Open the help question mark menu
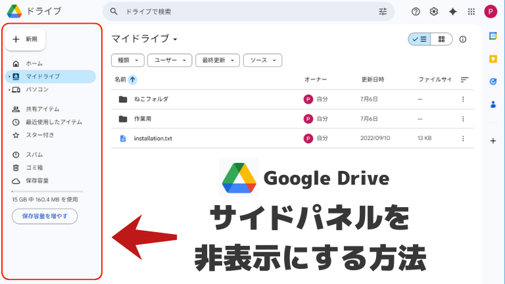Viewport: 505px width, 284px height. pyautogui.click(x=416, y=12)
